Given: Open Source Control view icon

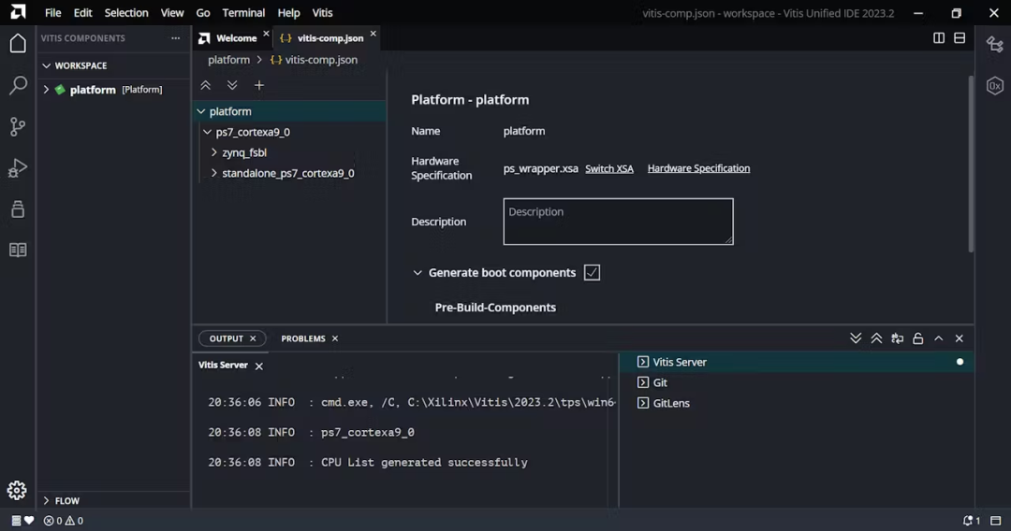Looking at the screenshot, I should coord(18,126).
